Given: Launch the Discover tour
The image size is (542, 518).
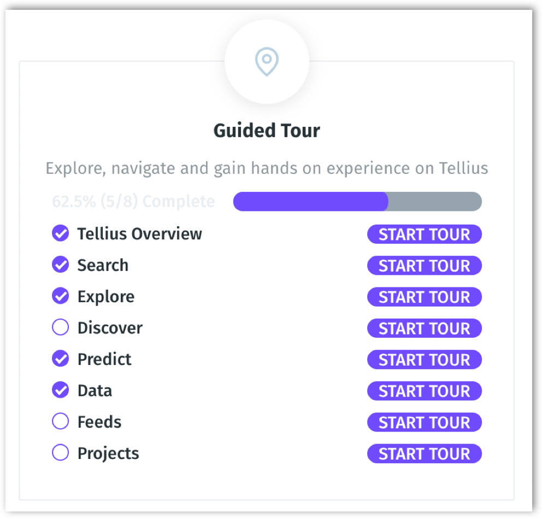Looking at the screenshot, I should pos(424,328).
